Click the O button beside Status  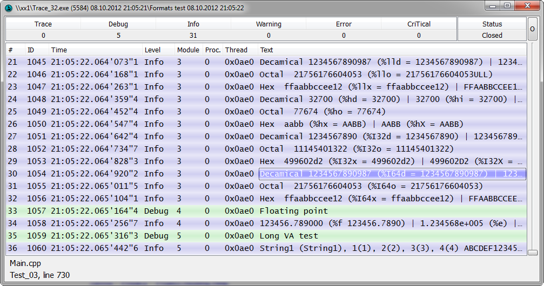pos(532,29)
